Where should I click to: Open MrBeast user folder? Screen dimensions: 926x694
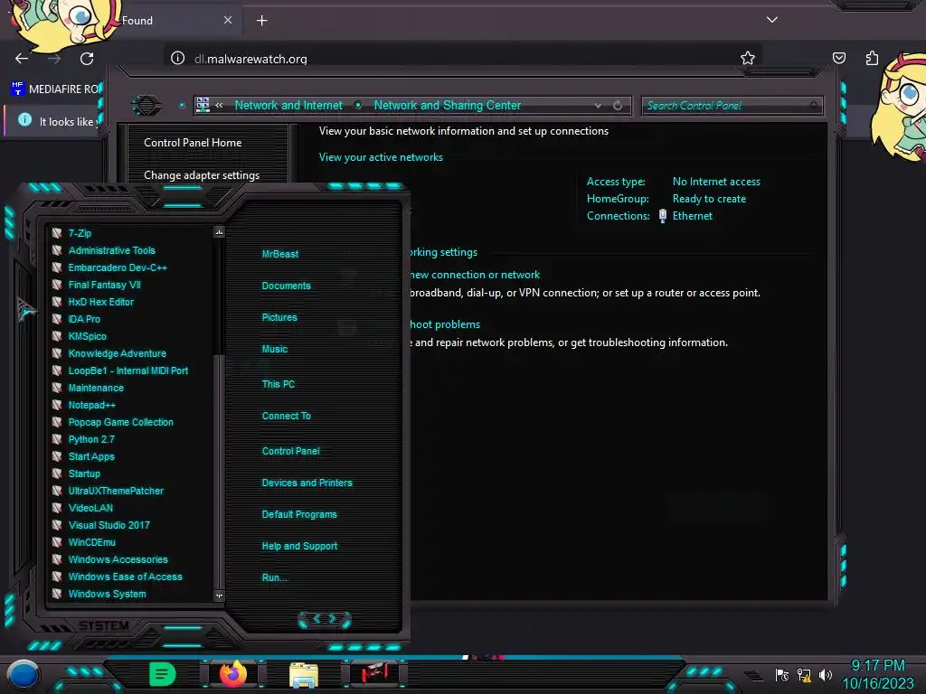pyautogui.click(x=280, y=254)
